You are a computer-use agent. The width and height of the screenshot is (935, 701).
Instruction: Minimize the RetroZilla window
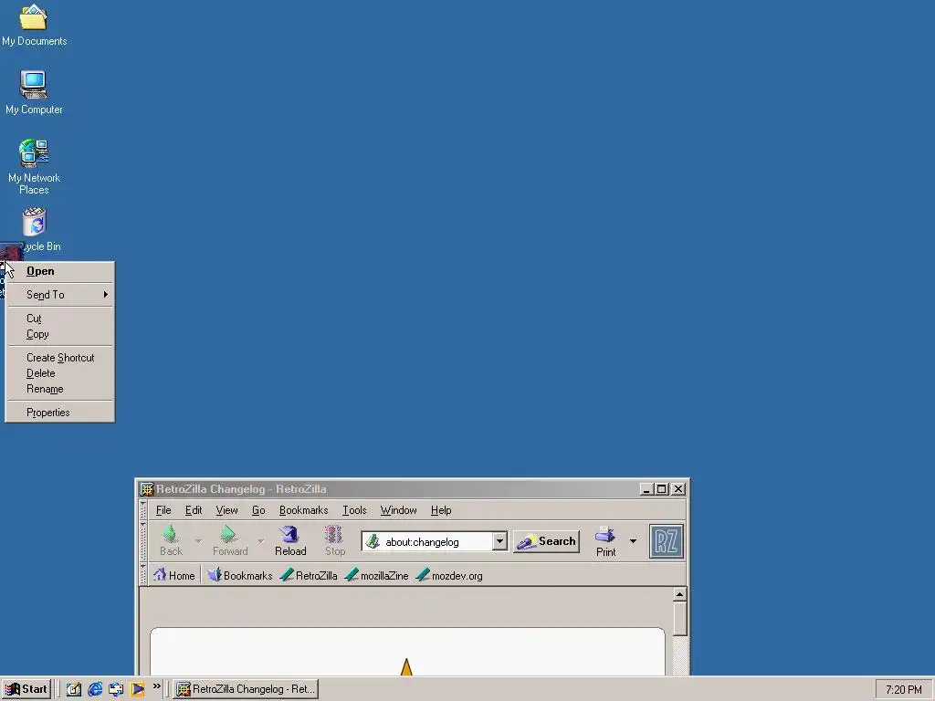coord(646,489)
